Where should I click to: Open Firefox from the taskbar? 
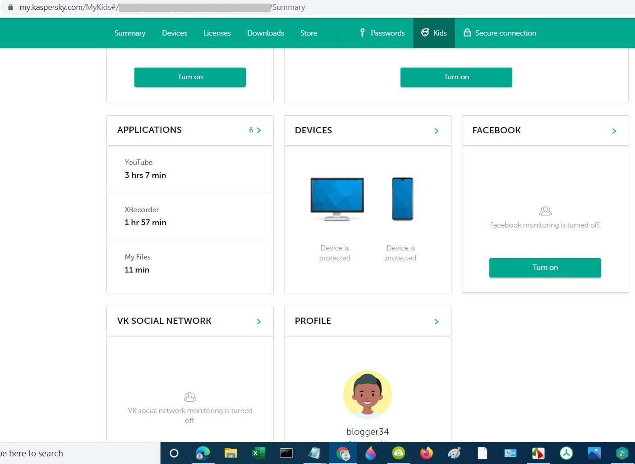[426, 453]
